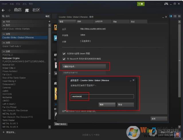Image resolution: width=183 pixels, height=140 pixels.
Task: Go back with the left arrow
Action: point(3,10)
